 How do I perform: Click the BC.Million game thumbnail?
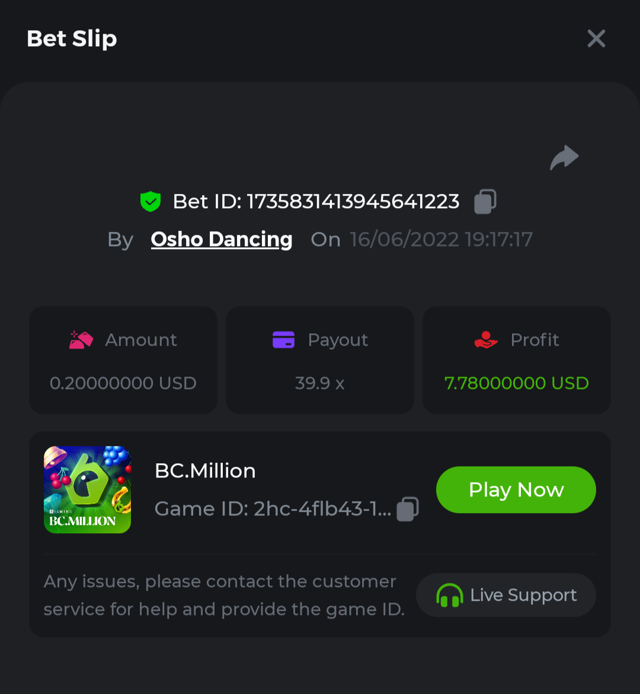pyautogui.click(x=88, y=489)
